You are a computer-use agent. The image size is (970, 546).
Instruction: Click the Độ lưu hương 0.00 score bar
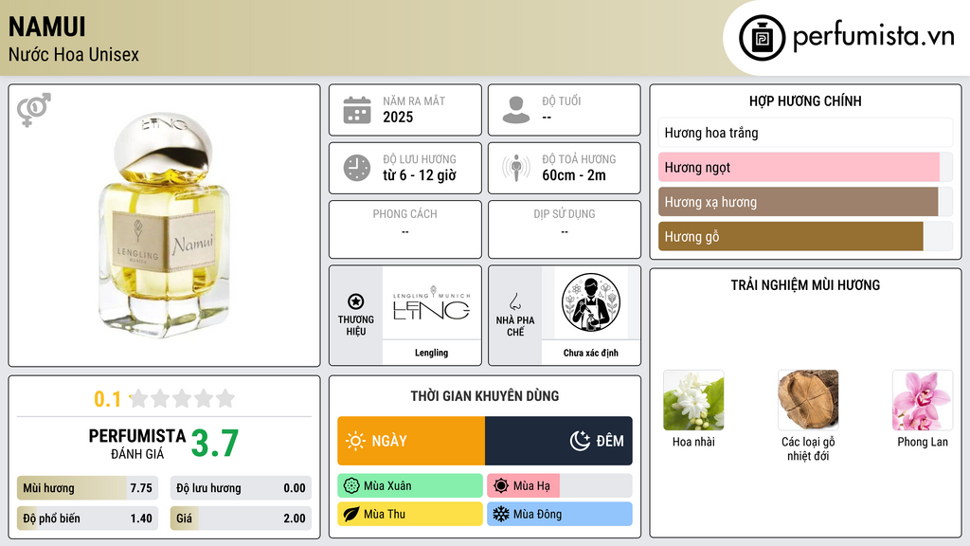coord(241,488)
